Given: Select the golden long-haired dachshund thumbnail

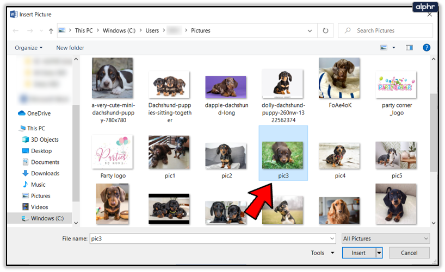Looking at the screenshot, I should [x=339, y=211].
